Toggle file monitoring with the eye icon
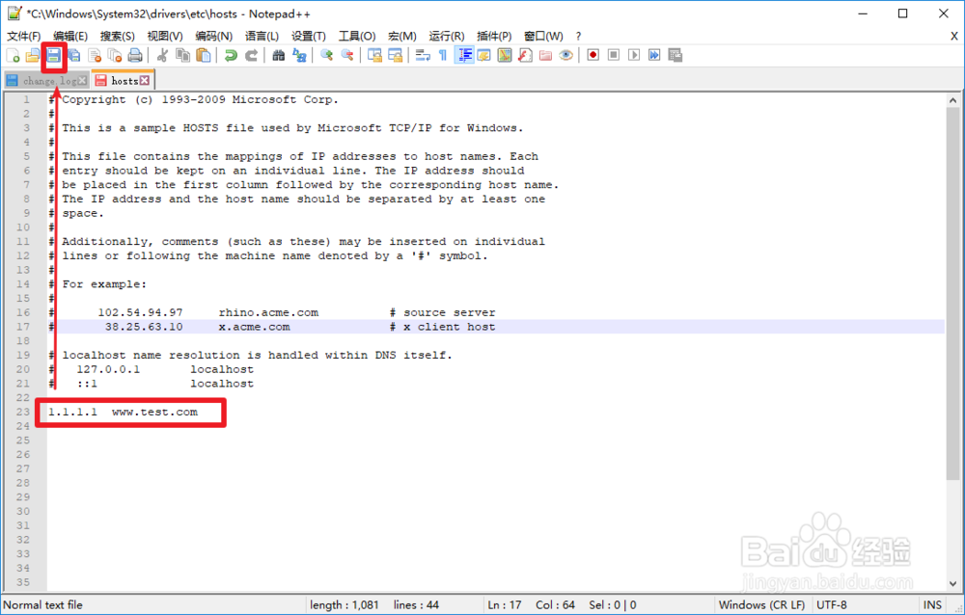The image size is (965, 615). click(x=565, y=55)
